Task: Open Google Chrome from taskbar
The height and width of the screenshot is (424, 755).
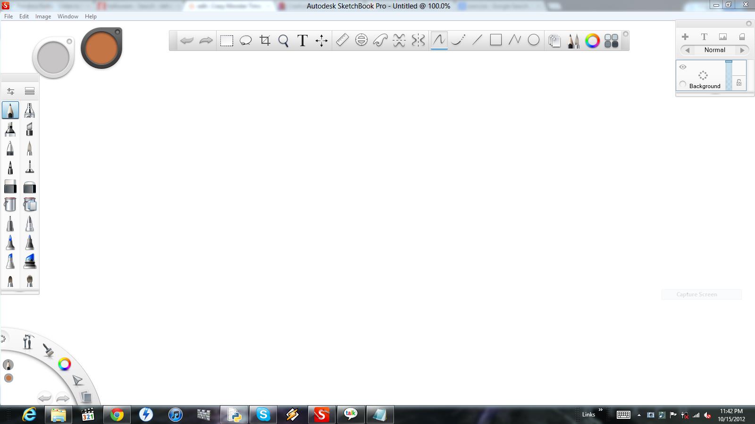Action: (x=117, y=415)
